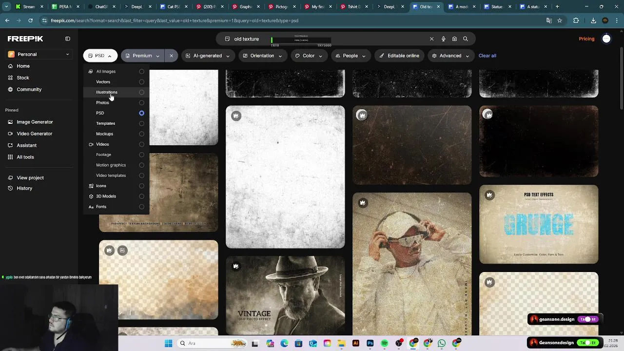This screenshot has height=351, width=624.
Task: Start voice search with microphone icon
Action: (443, 39)
